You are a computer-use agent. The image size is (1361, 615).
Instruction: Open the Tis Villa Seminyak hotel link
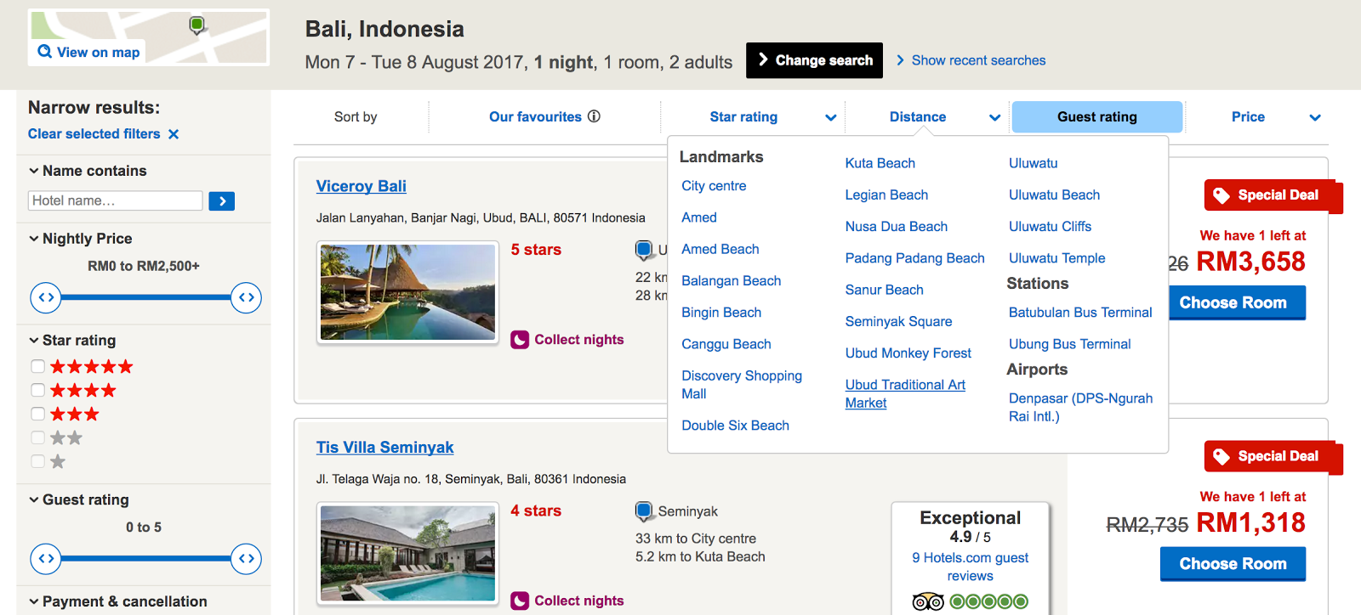click(x=384, y=448)
